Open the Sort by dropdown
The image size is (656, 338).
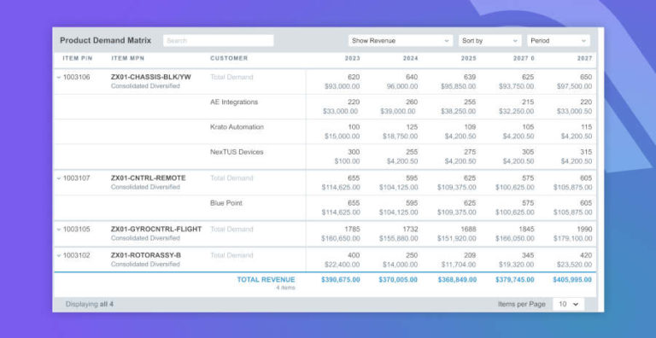point(490,41)
